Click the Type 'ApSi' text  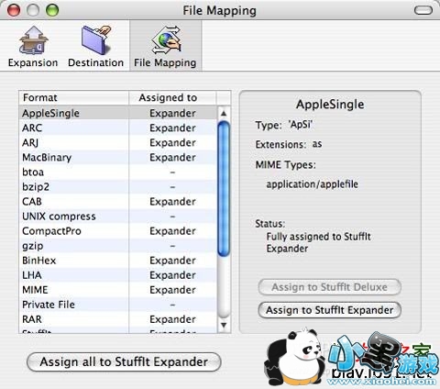click(284, 125)
